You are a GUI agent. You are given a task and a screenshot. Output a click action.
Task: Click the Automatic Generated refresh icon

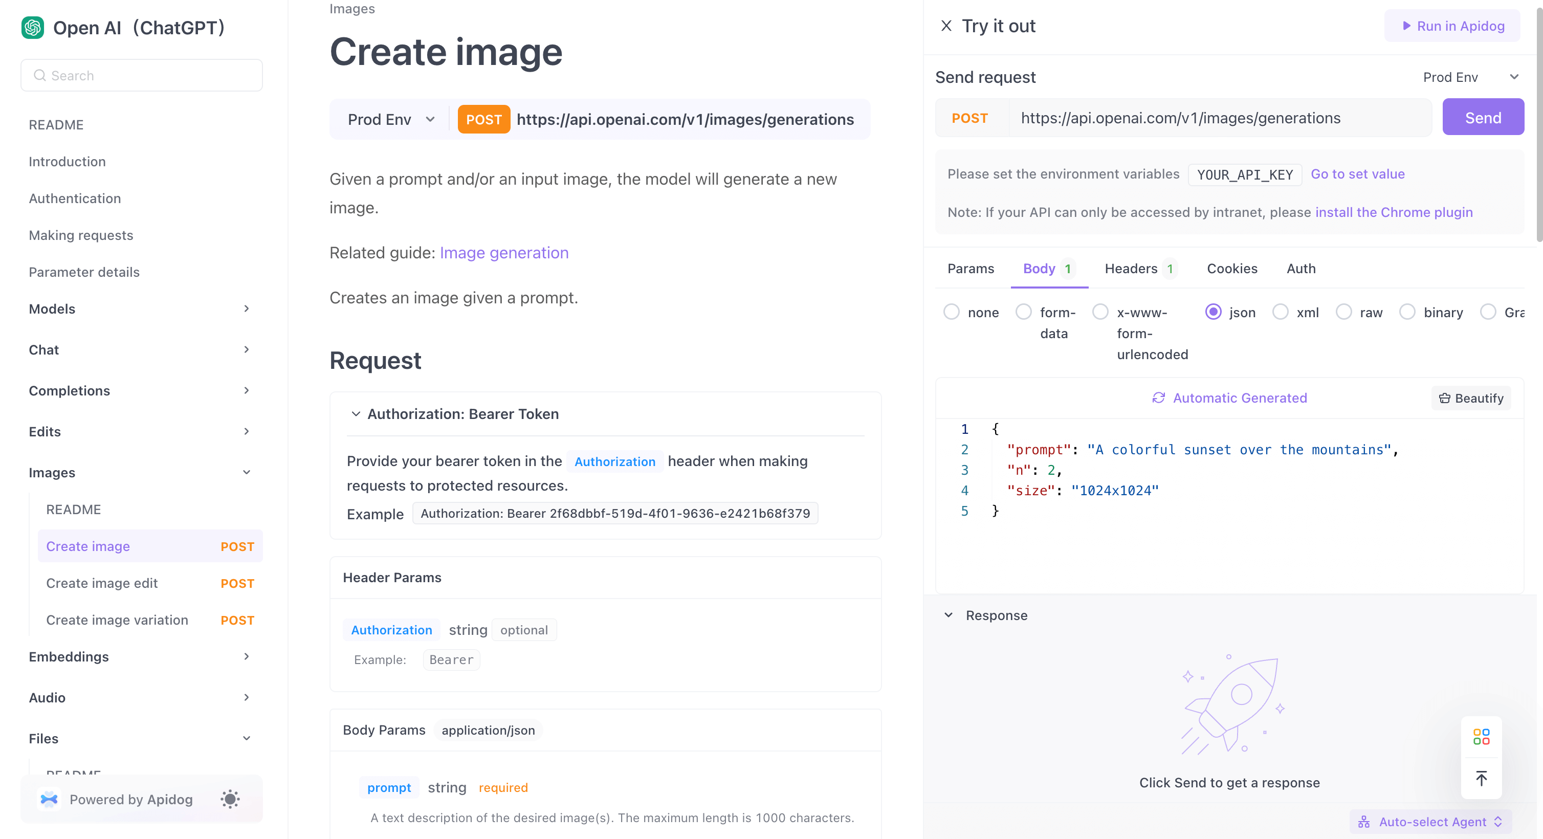[x=1159, y=398]
